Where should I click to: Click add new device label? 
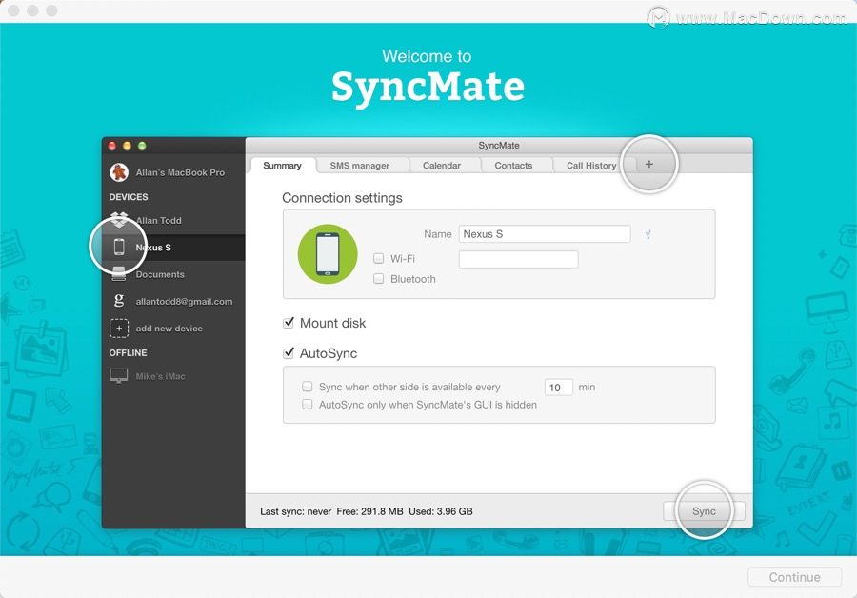coord(169,329)
